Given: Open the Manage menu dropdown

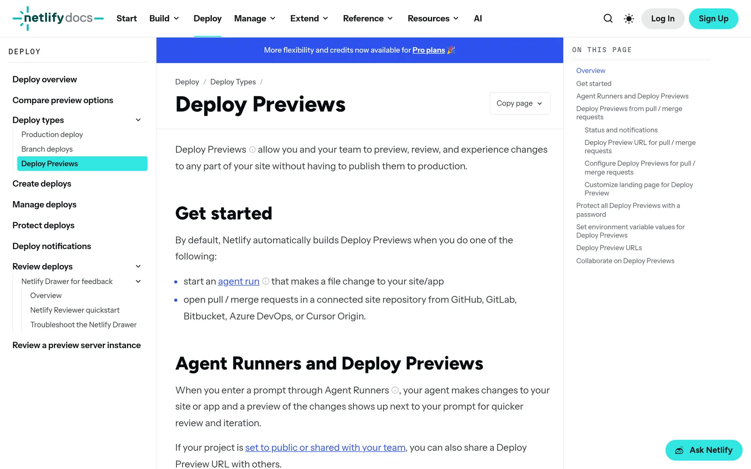Looking at the screenshot, I should [255, 18].
